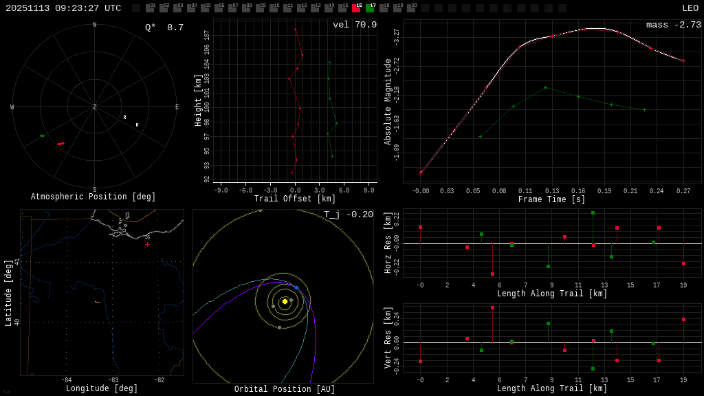This screenshot has width=704, height=396.
Task: Click the red station 16 cross on map
Action: (147, 244)
